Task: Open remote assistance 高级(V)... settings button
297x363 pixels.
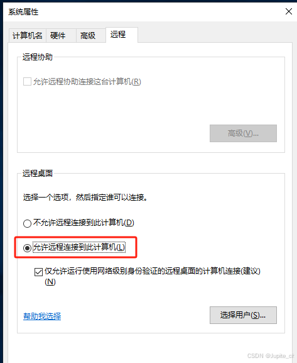Action: 243,133
